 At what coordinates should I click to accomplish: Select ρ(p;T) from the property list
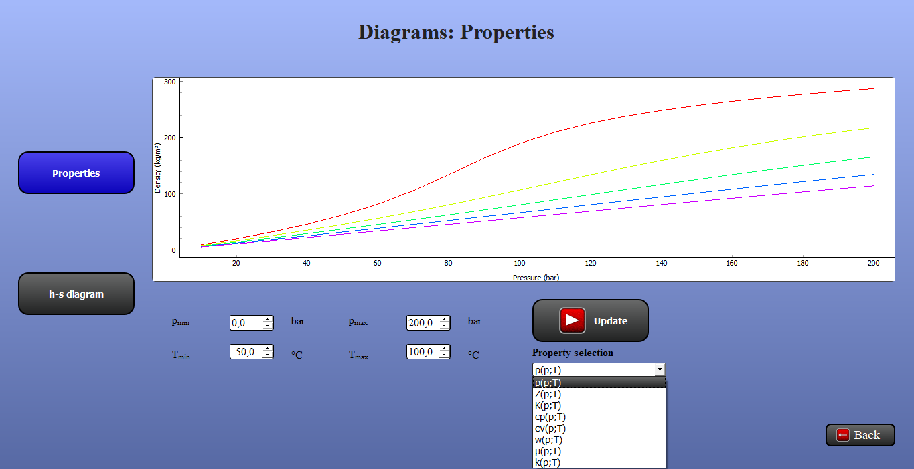(x=599, y=383)
